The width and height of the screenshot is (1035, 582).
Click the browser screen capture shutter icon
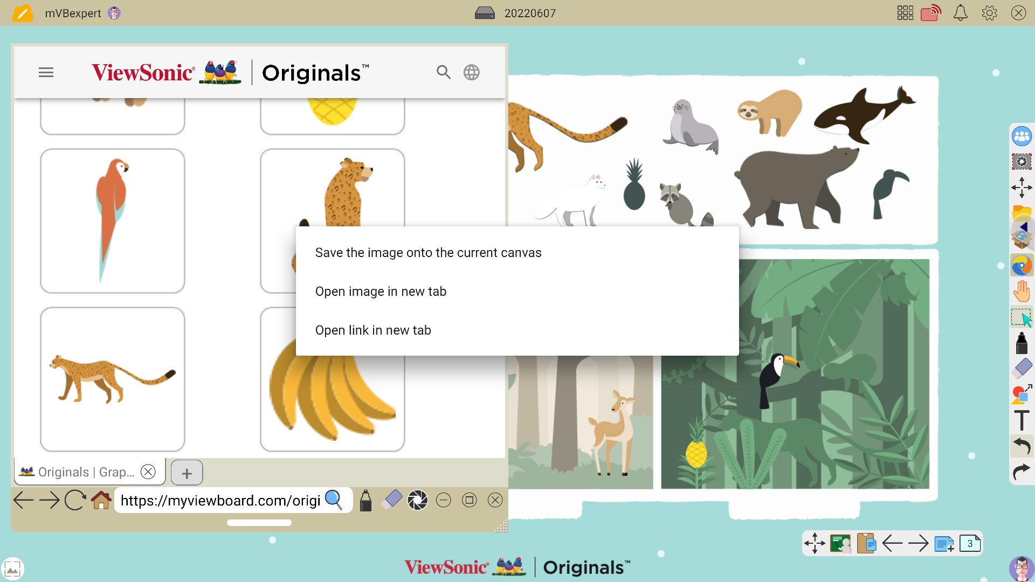pyautogui.click(x=417, y=500)
